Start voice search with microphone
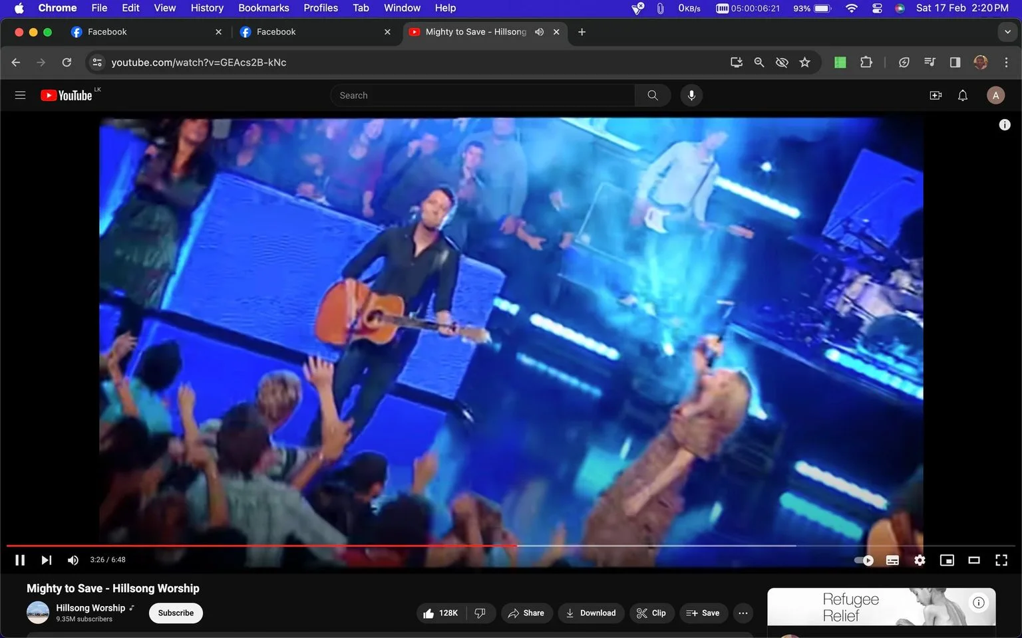 (691, 96)
